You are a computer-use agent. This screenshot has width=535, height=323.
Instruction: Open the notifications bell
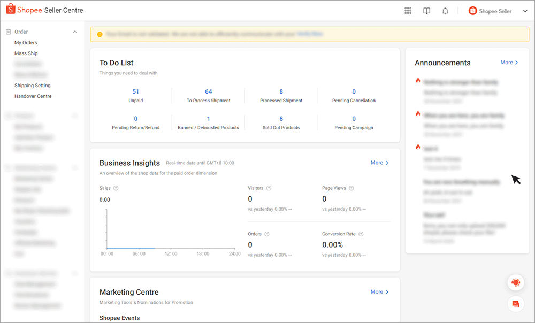(445, 11)
